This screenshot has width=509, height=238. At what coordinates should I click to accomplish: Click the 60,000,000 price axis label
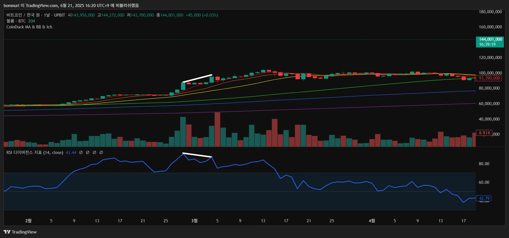[489, 104]
